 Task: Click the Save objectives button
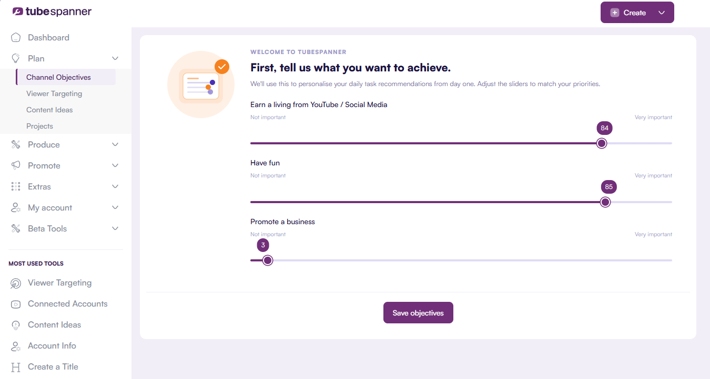(418, 313)
